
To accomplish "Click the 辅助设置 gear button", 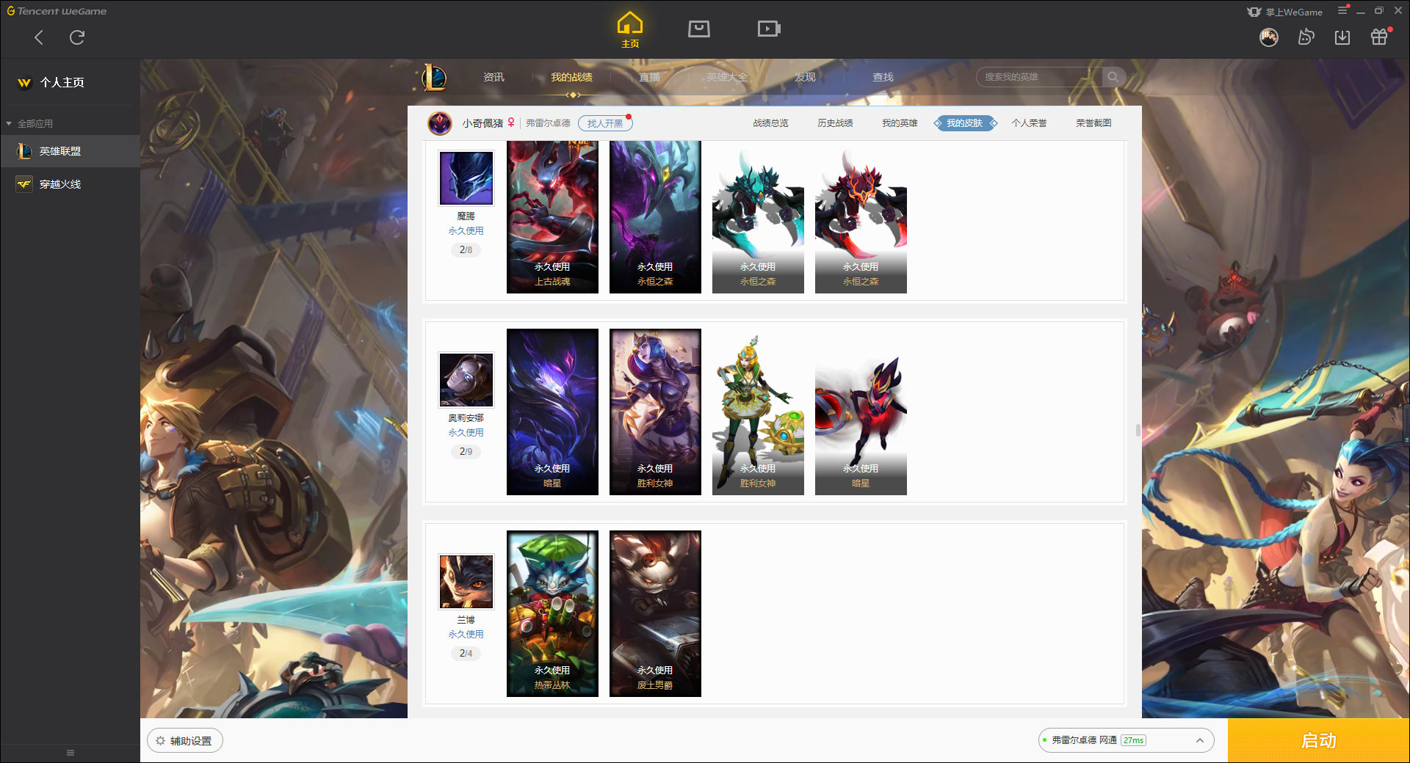I will click(185, 741).
